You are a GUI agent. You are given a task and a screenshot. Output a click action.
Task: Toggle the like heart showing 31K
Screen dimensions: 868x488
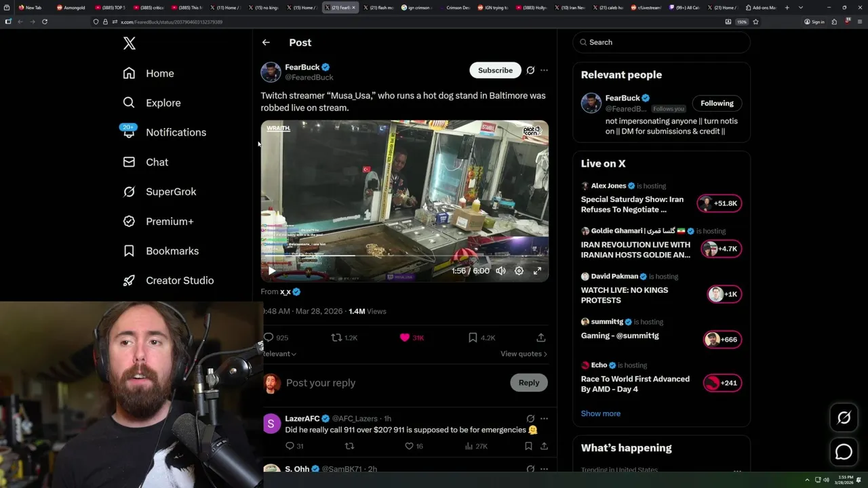(412, 338)
